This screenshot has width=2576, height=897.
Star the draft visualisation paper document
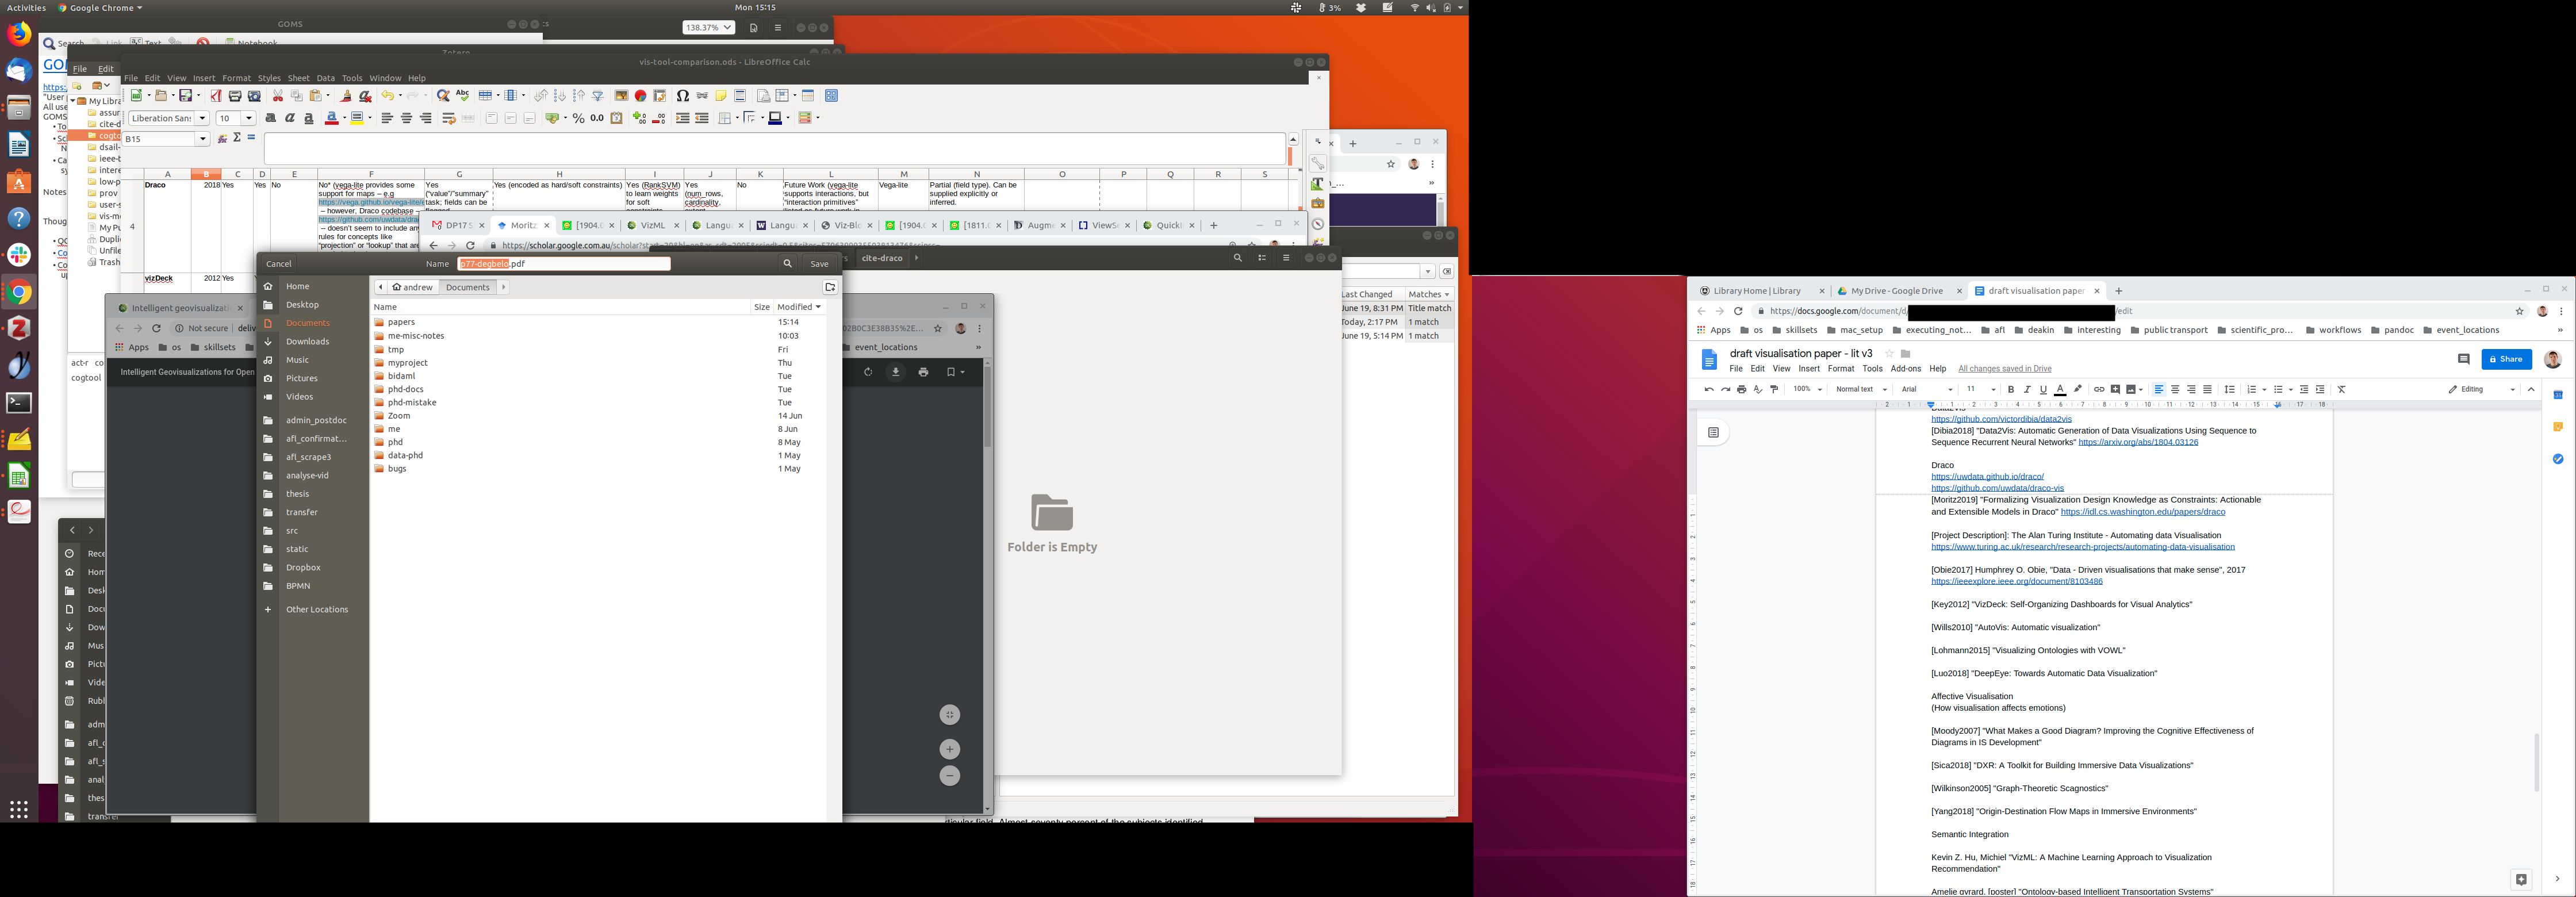(1889, 354)
